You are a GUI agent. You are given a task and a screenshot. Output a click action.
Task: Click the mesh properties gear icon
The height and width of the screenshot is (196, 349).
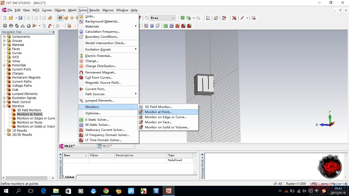click(x=189, y=18)
